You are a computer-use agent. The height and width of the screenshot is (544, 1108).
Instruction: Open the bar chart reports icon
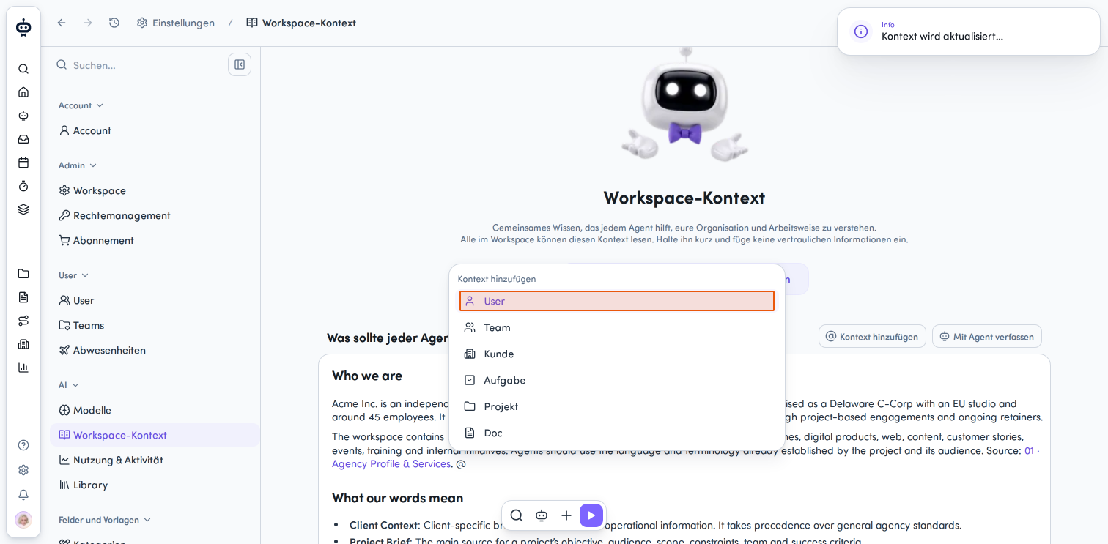(x=23, y=368)
